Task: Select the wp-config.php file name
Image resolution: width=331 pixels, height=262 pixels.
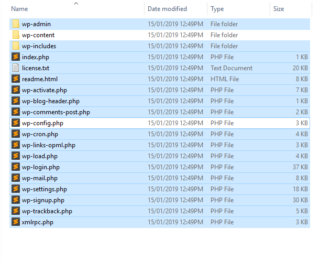Action: tap(42, 123)
